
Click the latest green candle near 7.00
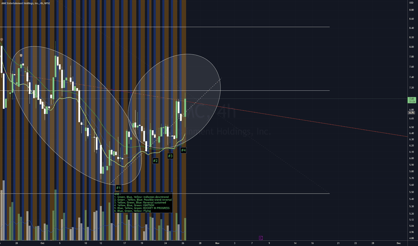pos(185,108)
